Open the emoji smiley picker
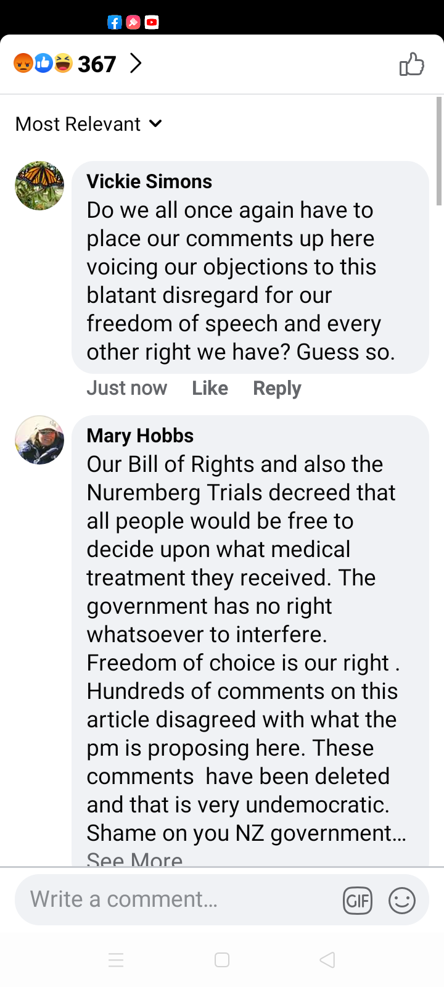 (401, 901)
